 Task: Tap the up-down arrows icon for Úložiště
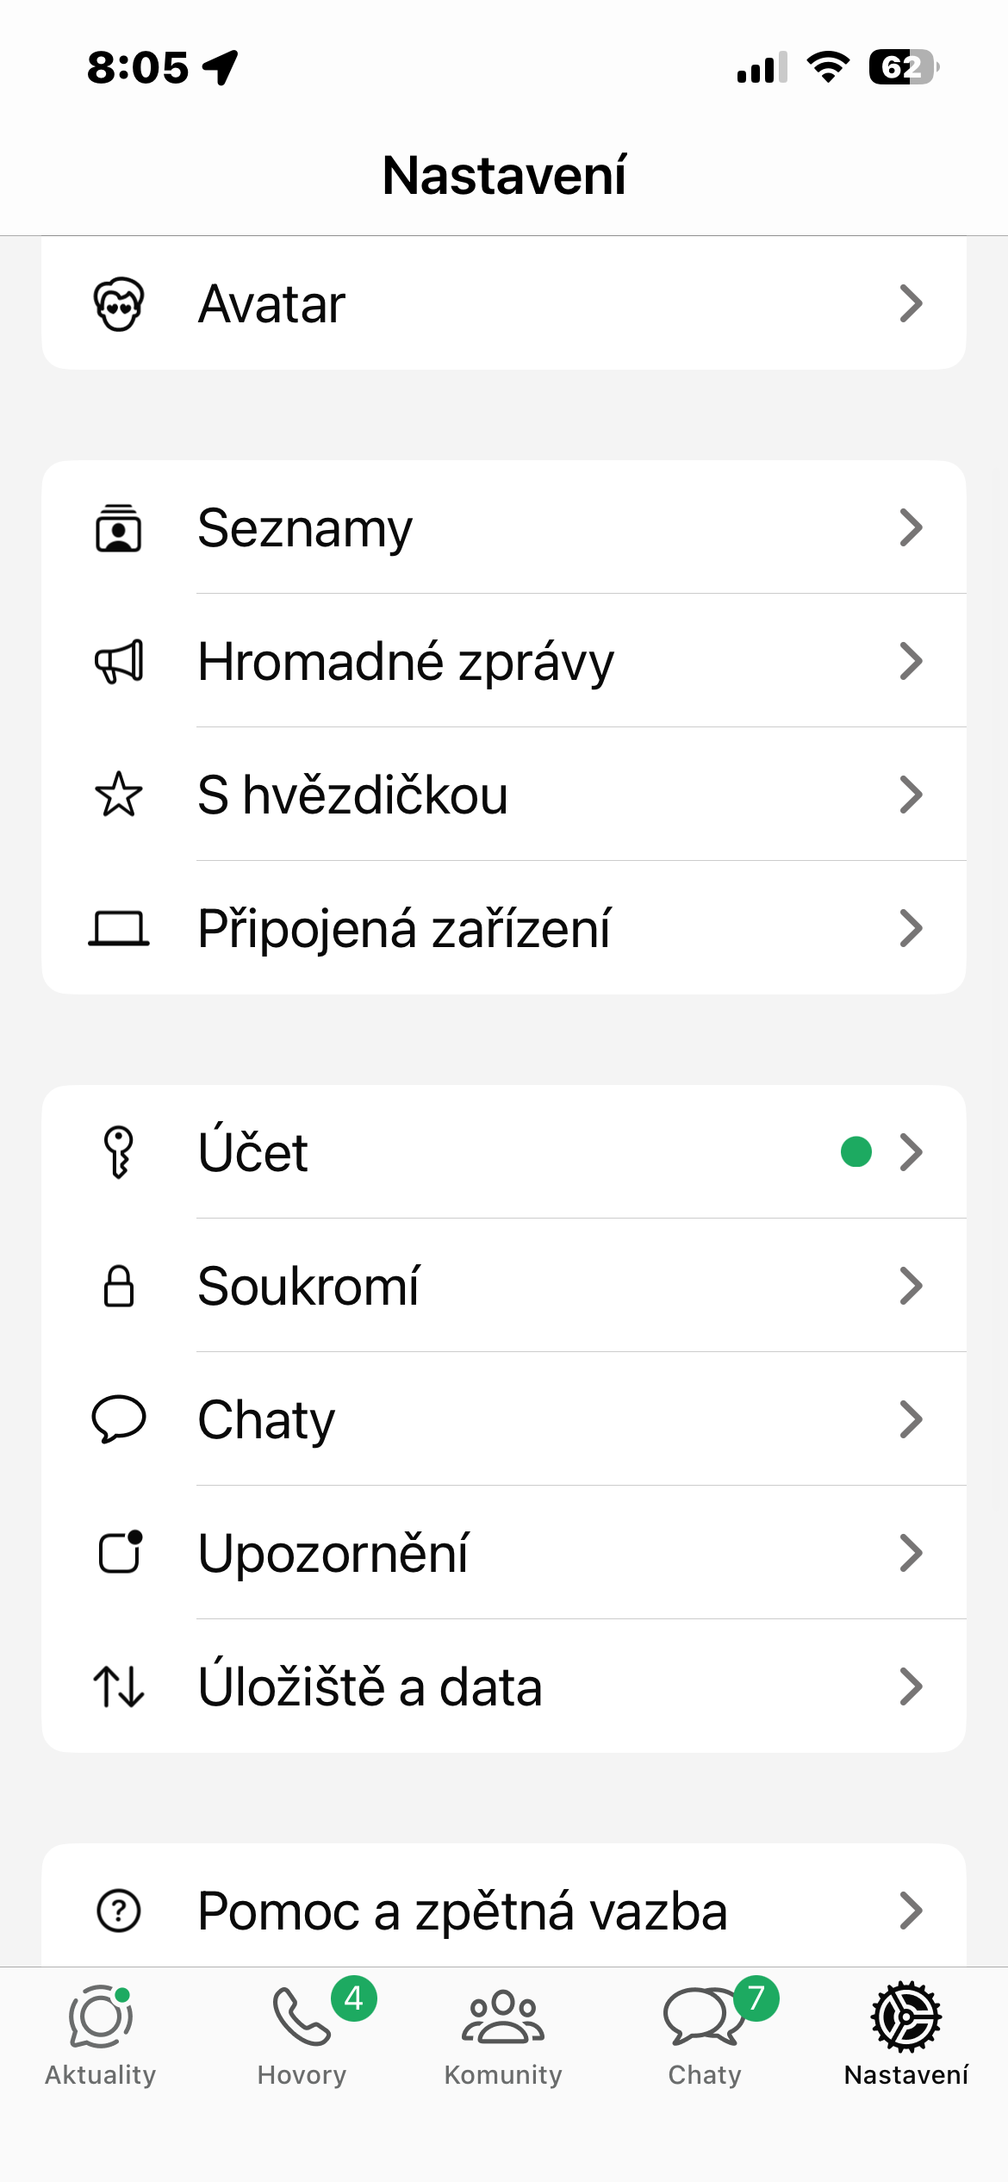[119, 1686]
